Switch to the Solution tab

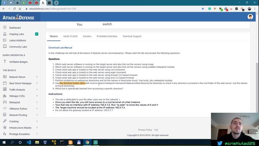click(x=87, y=36)
